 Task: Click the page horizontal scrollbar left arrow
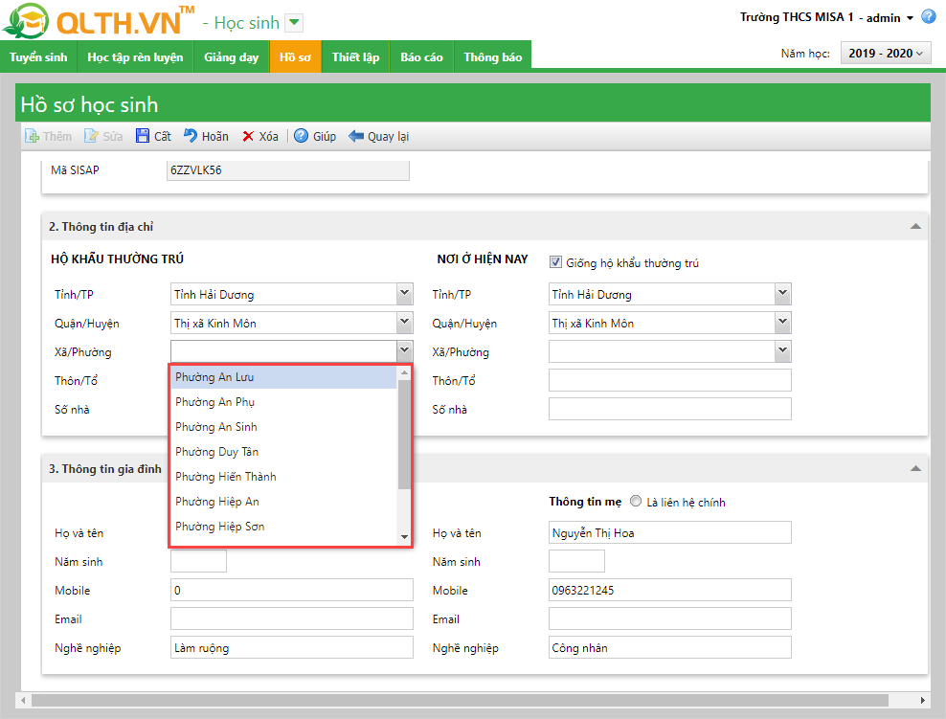click(x=24, y=700)
